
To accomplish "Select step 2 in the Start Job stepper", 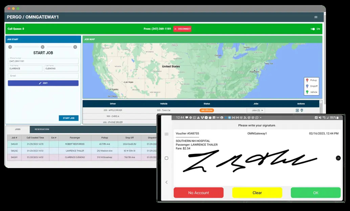I will tap(43, 47).
